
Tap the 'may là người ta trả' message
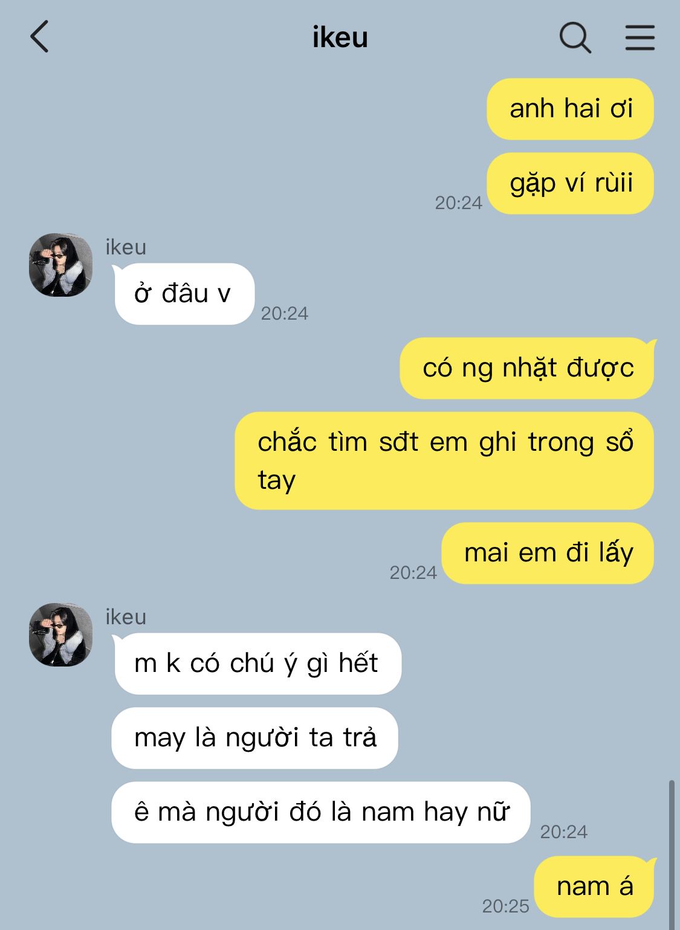tap(254, 738)
